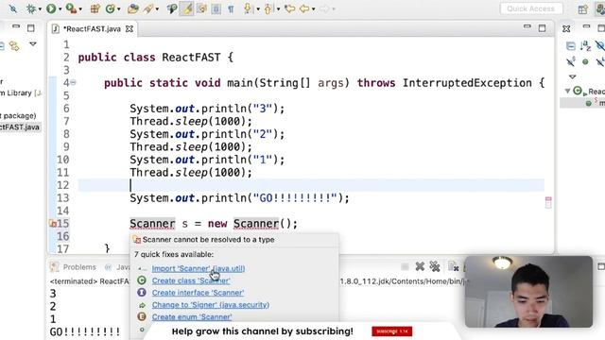Click 'Thread.sleep(1000);' on line 7
Viewport: 605px width, 340px height.
point(191,122)
